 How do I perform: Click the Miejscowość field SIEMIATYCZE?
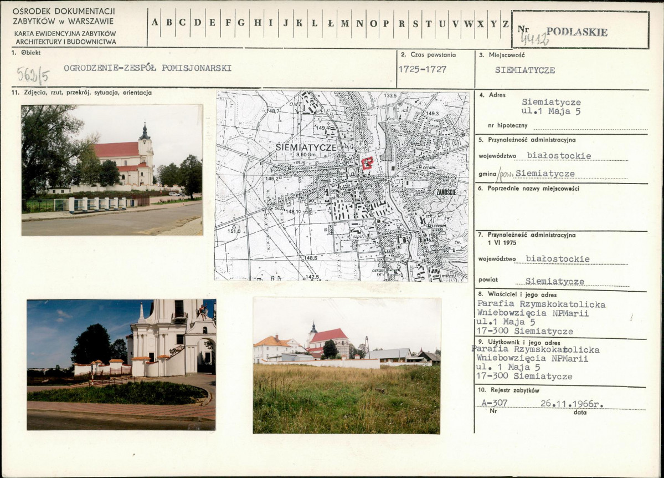525,70
